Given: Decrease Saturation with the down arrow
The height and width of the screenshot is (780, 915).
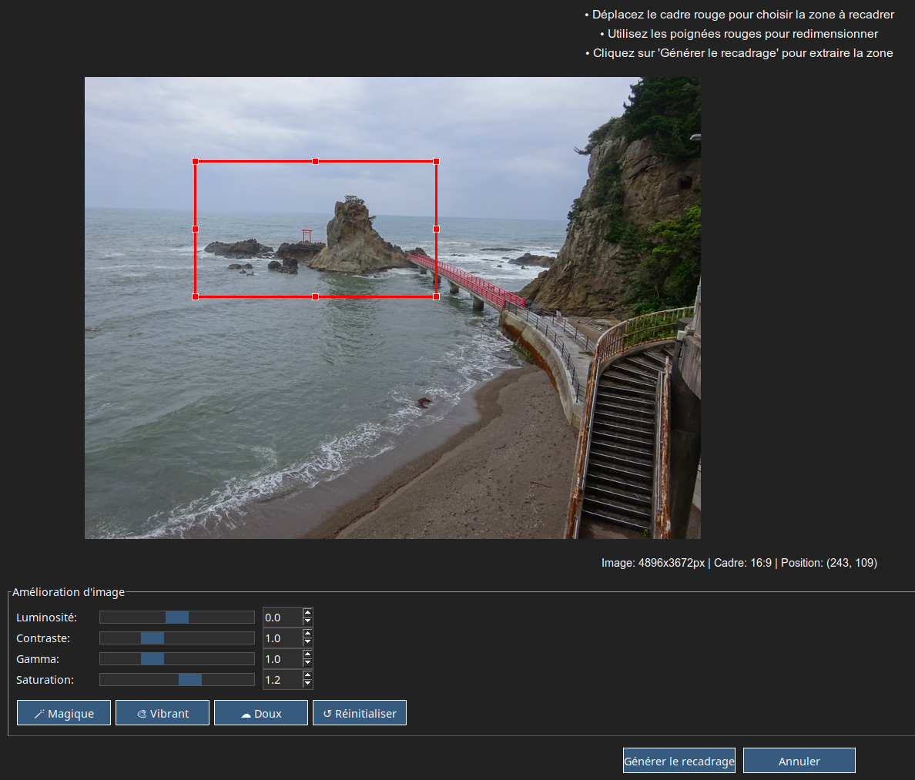Looking at the screenshot, I should 308,684.
